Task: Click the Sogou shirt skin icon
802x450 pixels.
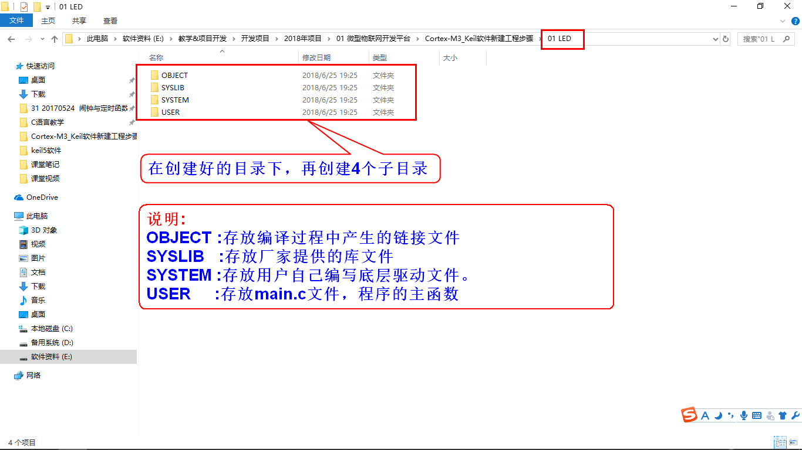Action: 783,415
